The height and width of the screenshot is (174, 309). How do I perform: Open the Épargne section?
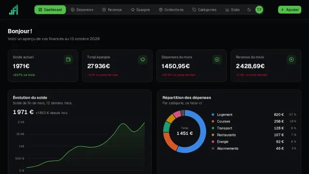tap(140, 10)
